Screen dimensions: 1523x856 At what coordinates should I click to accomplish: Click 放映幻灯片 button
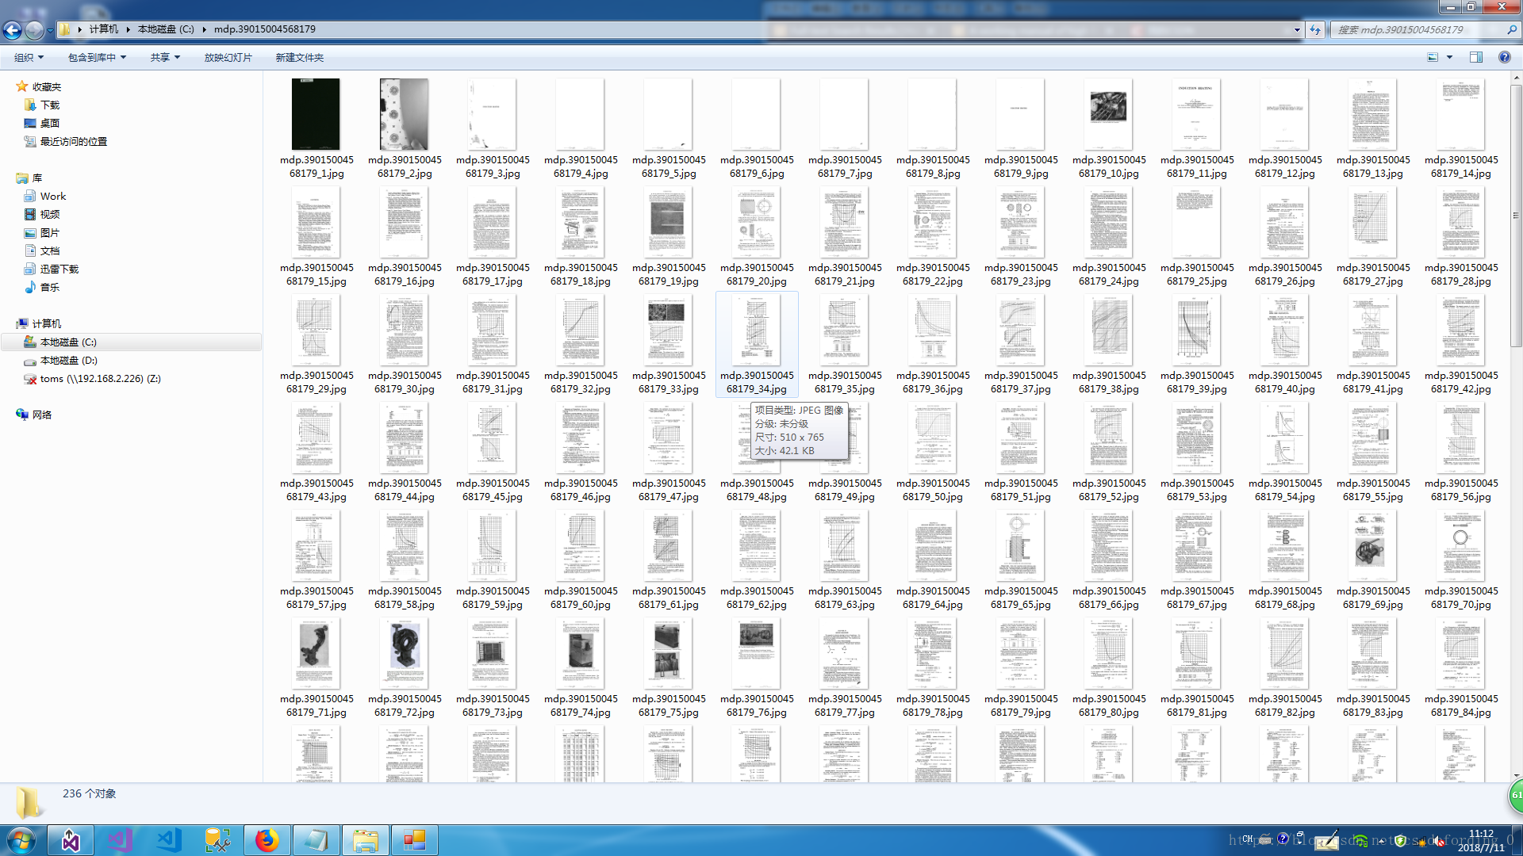click(228, 57)
